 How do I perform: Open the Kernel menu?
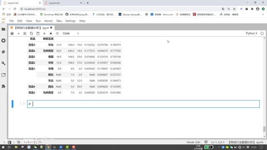pos(48,21)
